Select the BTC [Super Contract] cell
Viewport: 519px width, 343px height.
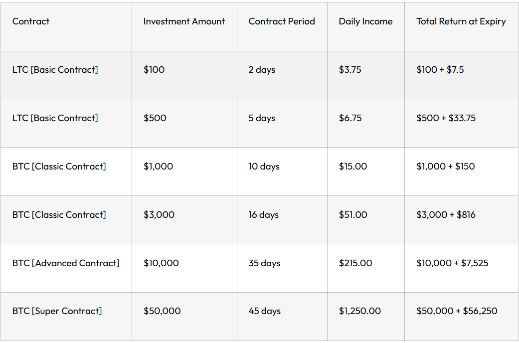point(57,311)
